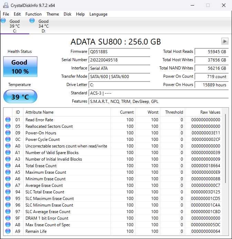Click the Standard field ACS-3

click(x=158, y=93)
